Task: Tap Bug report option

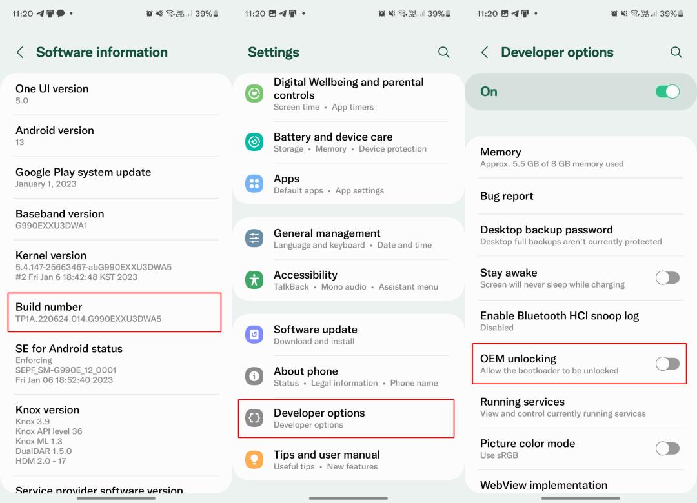Action: pyautogui.click(x=581, y=196)
